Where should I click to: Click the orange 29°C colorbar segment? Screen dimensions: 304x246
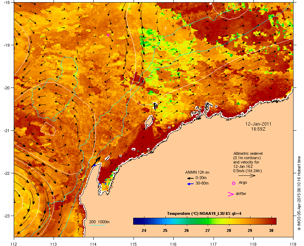[x=250, y=221]
